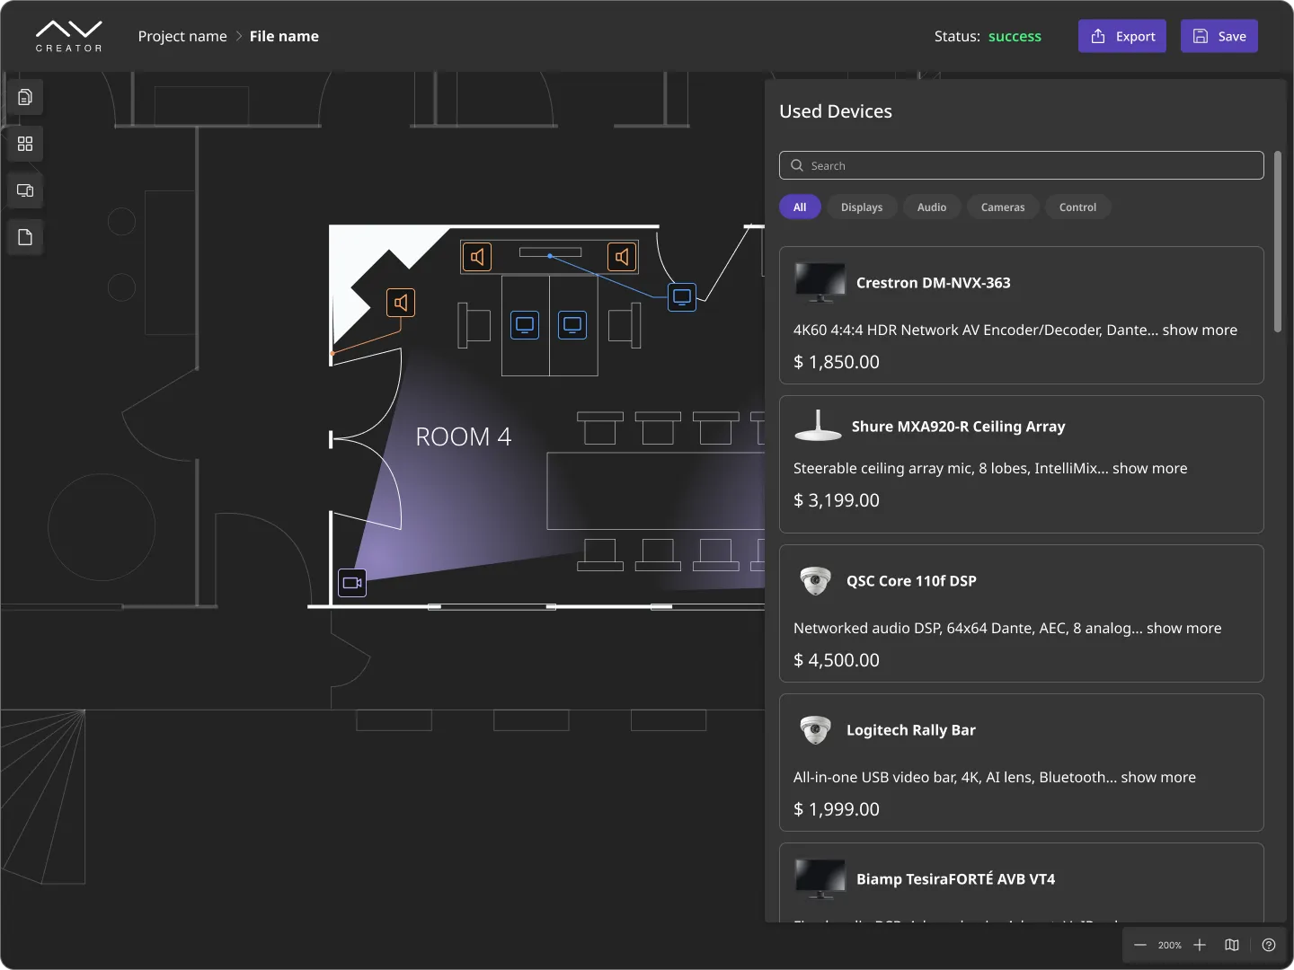Click the $ 1,999.00 price

837,809
